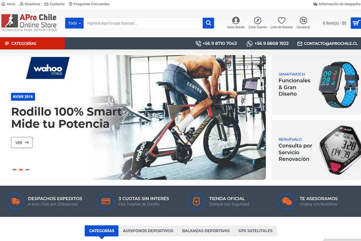This screenshot has height=241, width=361.
Task: Click the WhatsApp number +56 9 8808 1932
Action: 268,43
